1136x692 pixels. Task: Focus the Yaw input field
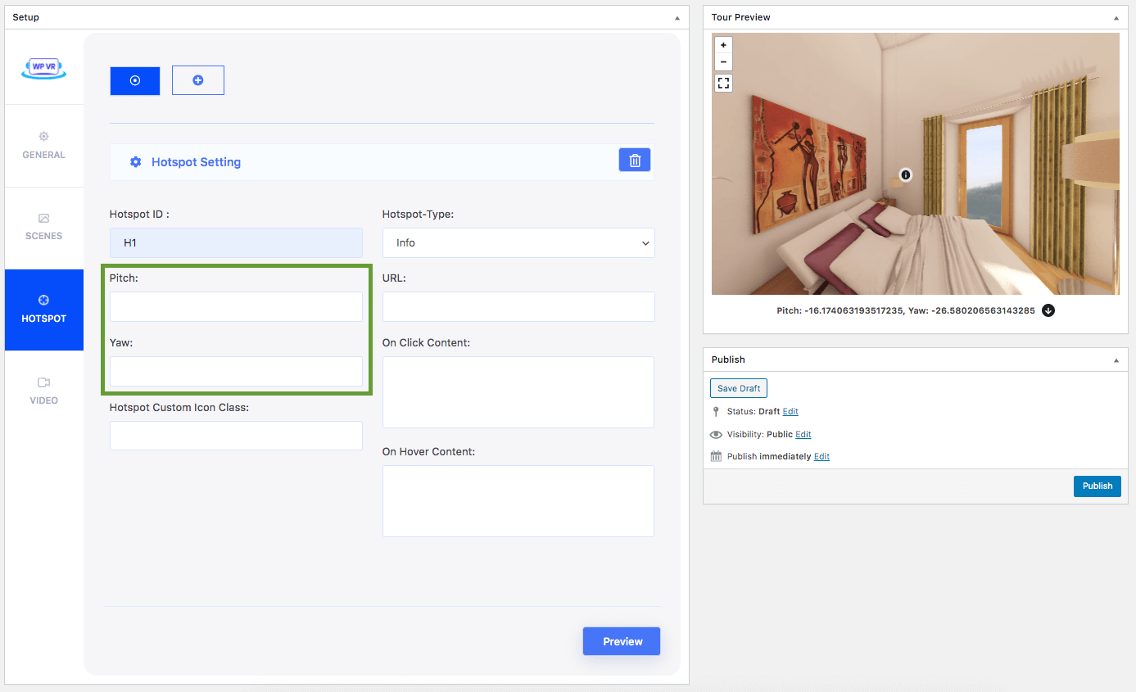(x=236, y=371)
